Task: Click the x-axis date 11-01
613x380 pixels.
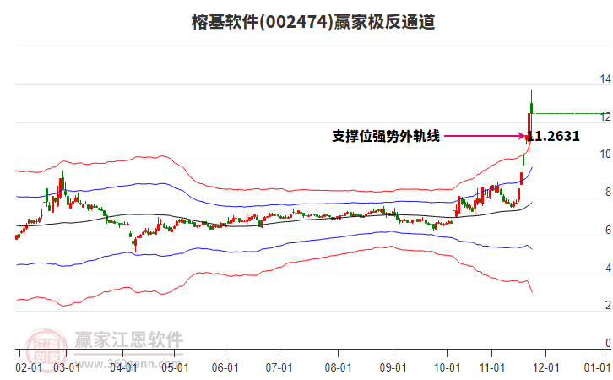Action: [491, 368]
